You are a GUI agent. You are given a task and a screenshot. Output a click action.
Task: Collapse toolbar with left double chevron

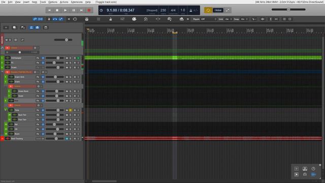coord(69,19)
